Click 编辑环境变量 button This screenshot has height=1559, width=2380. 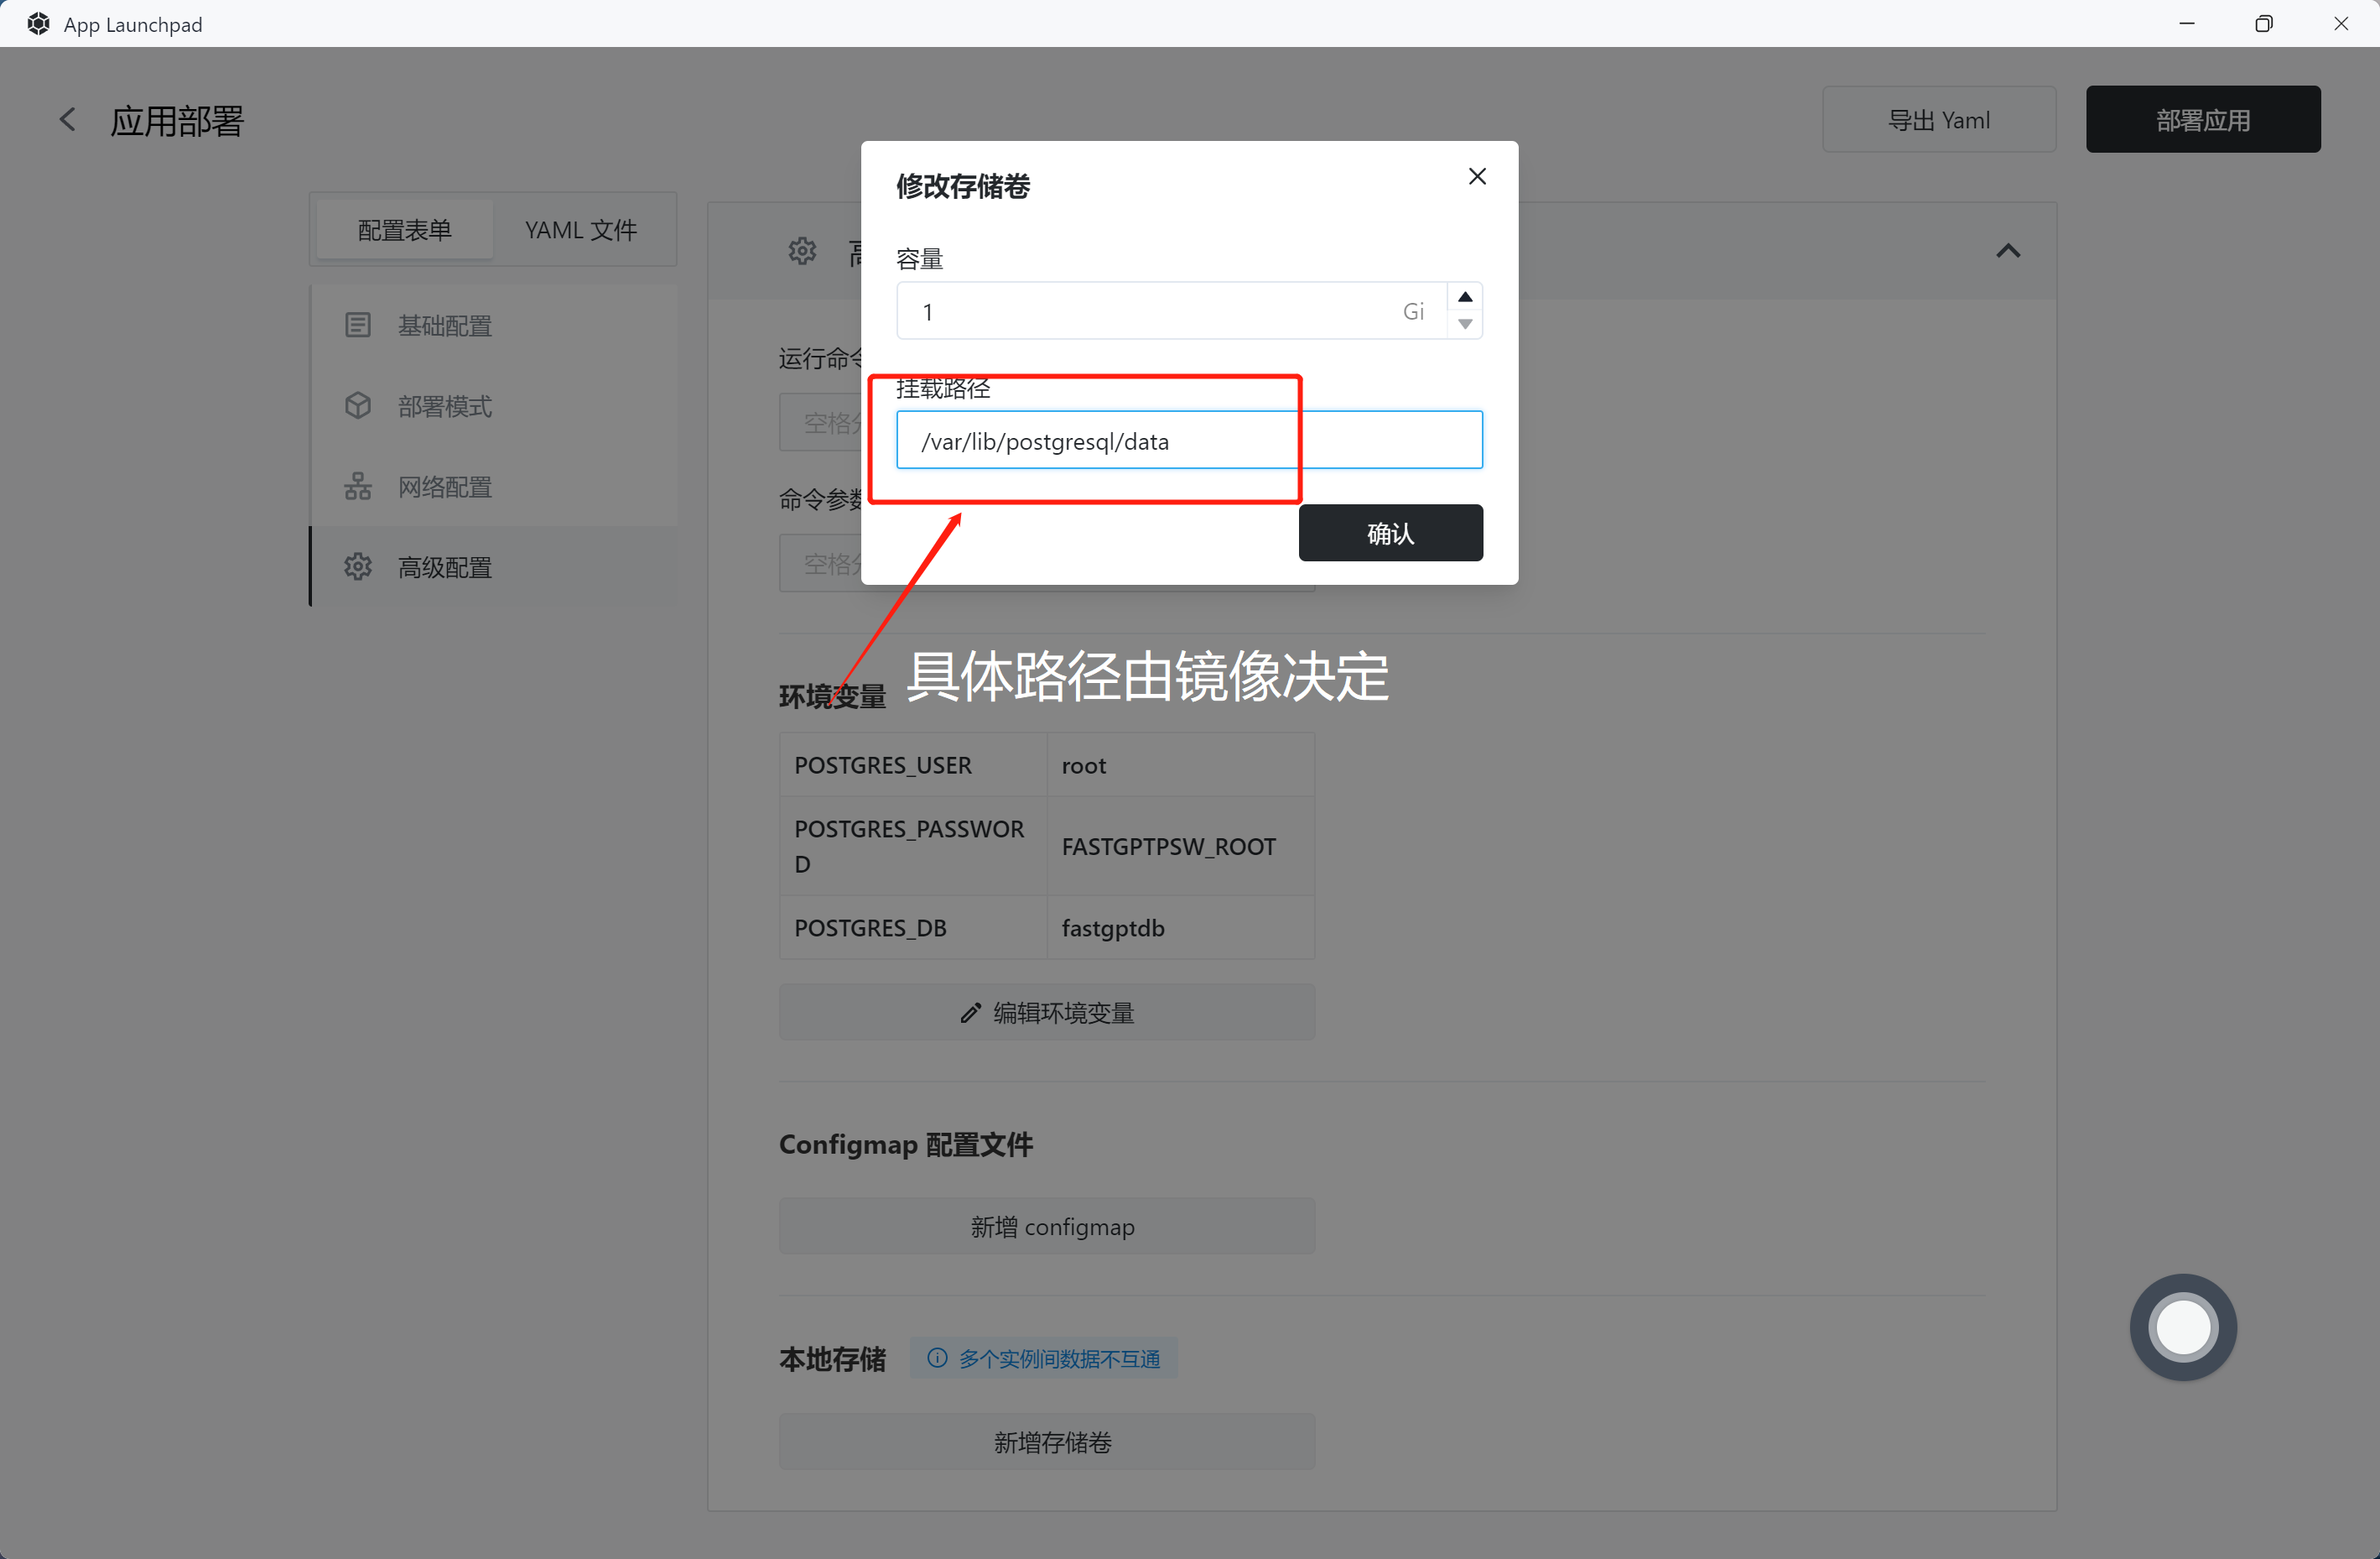1047,1013
